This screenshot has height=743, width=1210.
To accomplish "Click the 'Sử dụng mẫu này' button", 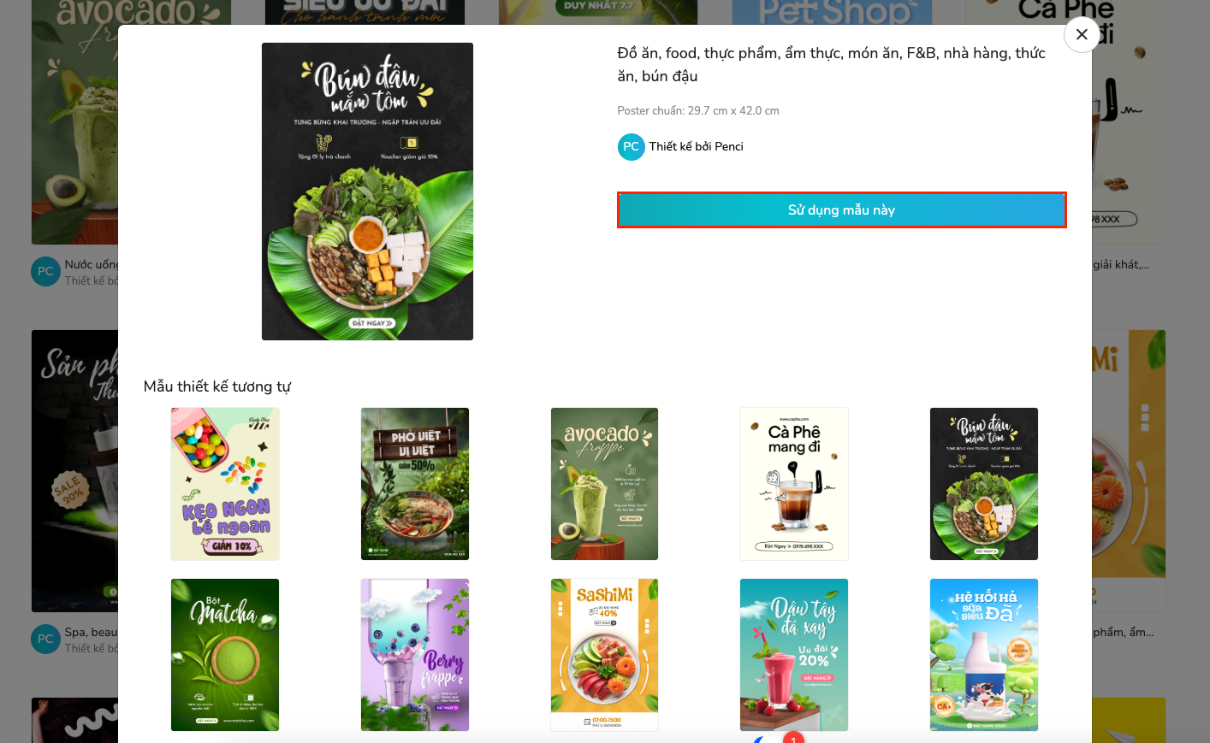I will tap(841, 210).
